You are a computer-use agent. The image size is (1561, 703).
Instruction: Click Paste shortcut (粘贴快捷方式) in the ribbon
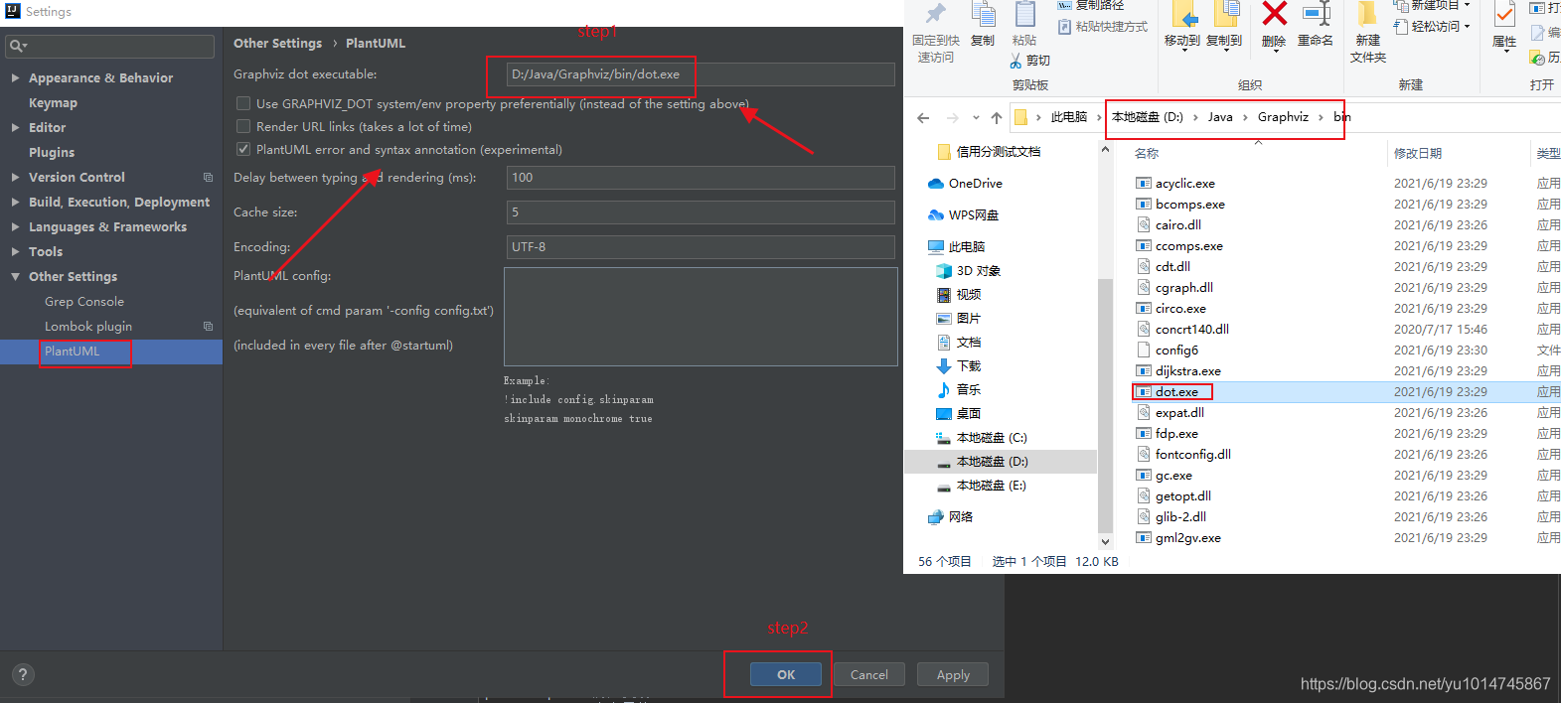tap(1103, 27)
